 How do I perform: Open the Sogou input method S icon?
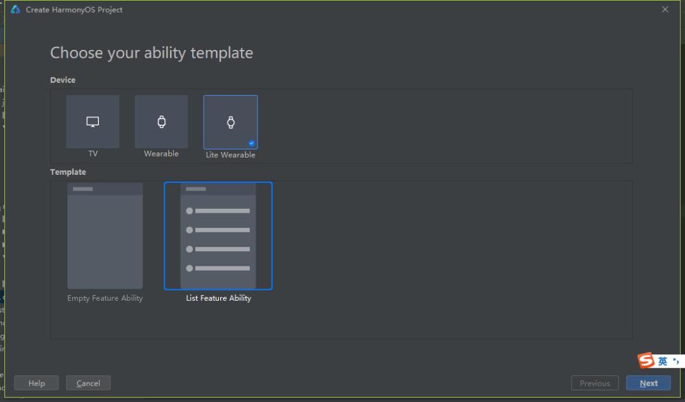tap(646, 361)
